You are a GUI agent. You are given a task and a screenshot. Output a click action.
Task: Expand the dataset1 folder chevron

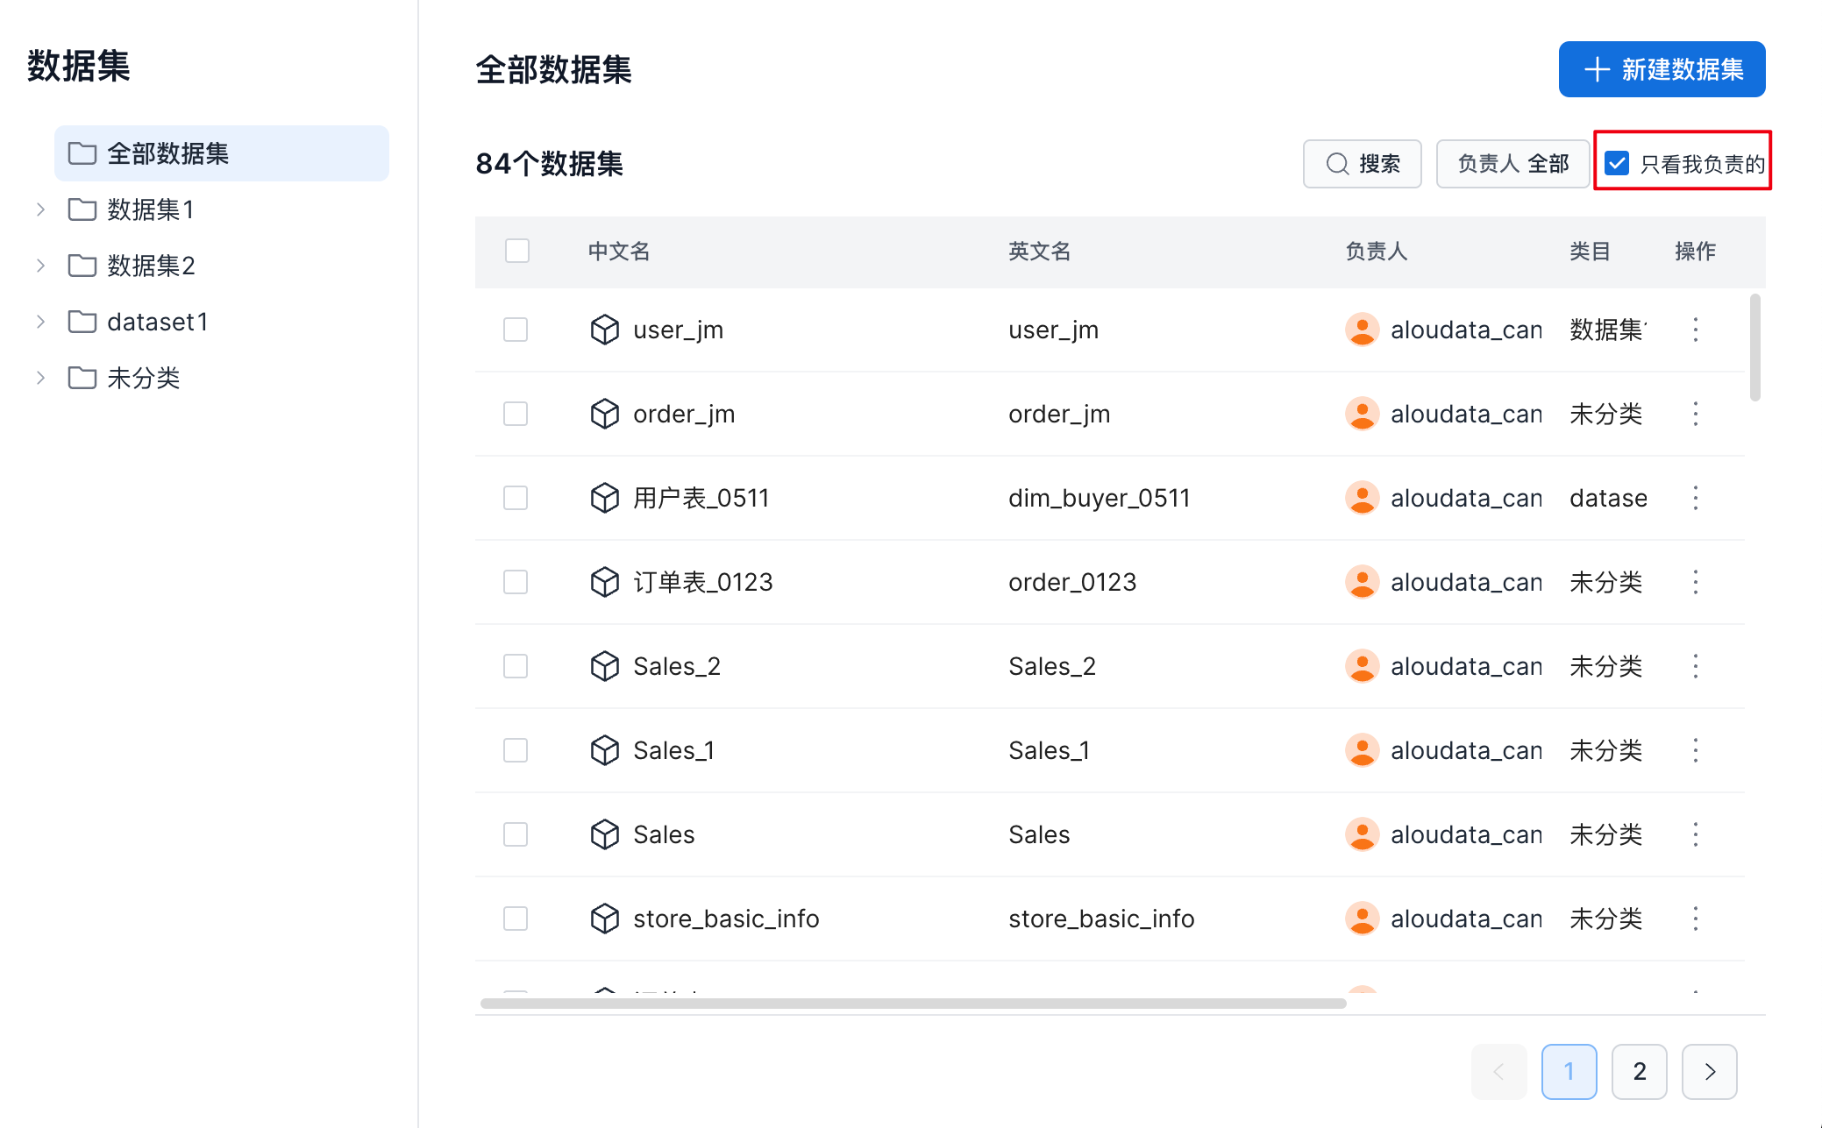click(x=40, y=322)
